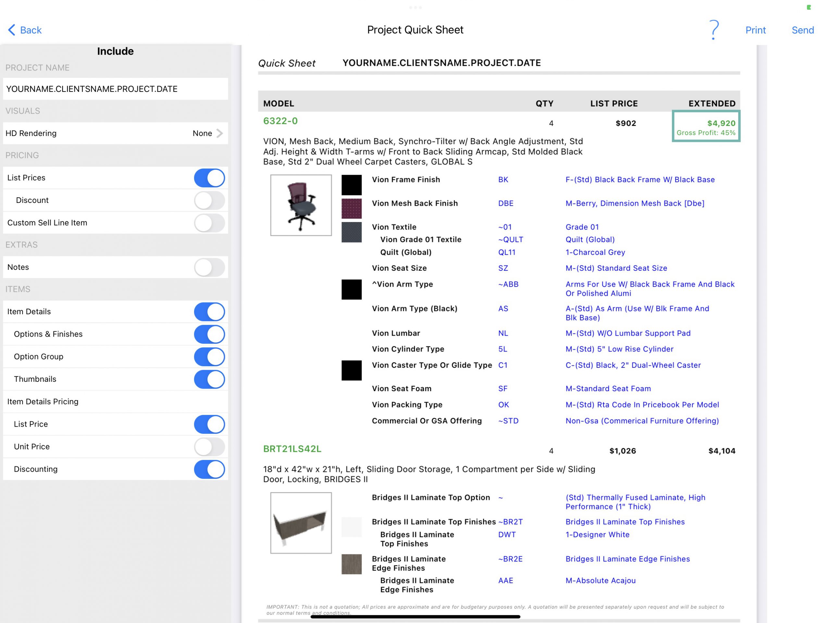Tap the DWT finish code
Screen dimensions: 831x623
click(507, 535)
